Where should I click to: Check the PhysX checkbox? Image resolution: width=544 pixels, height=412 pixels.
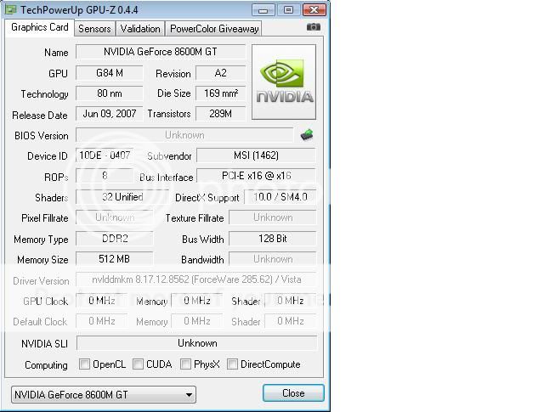tap(186, 364)
